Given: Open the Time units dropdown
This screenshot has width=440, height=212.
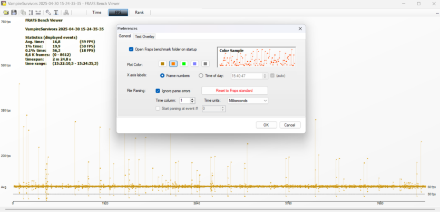Looking at the screenshot, I should (x=248, y=101).
